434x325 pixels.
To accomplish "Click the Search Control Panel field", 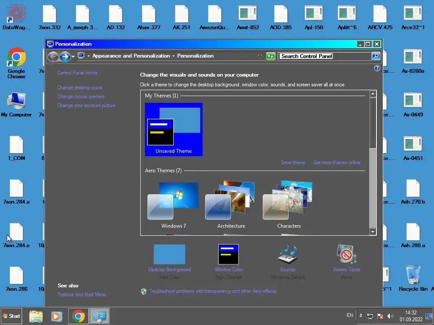I will coord(325,56).
